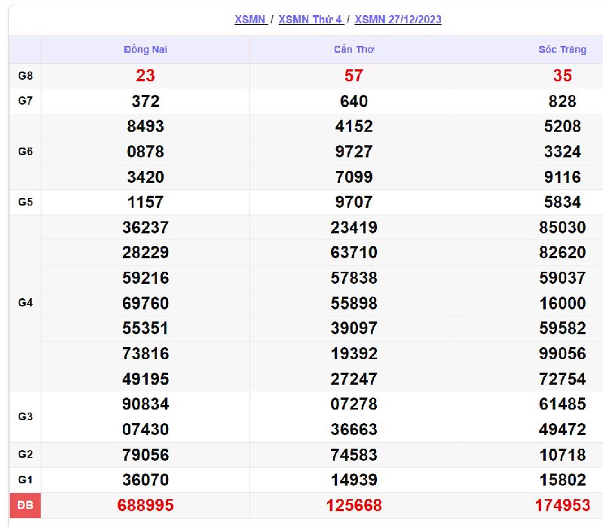The width and height of the screenshot is (603, 527).
Task: Click the red G8 number 35
Action: click(x=562, y=76)
